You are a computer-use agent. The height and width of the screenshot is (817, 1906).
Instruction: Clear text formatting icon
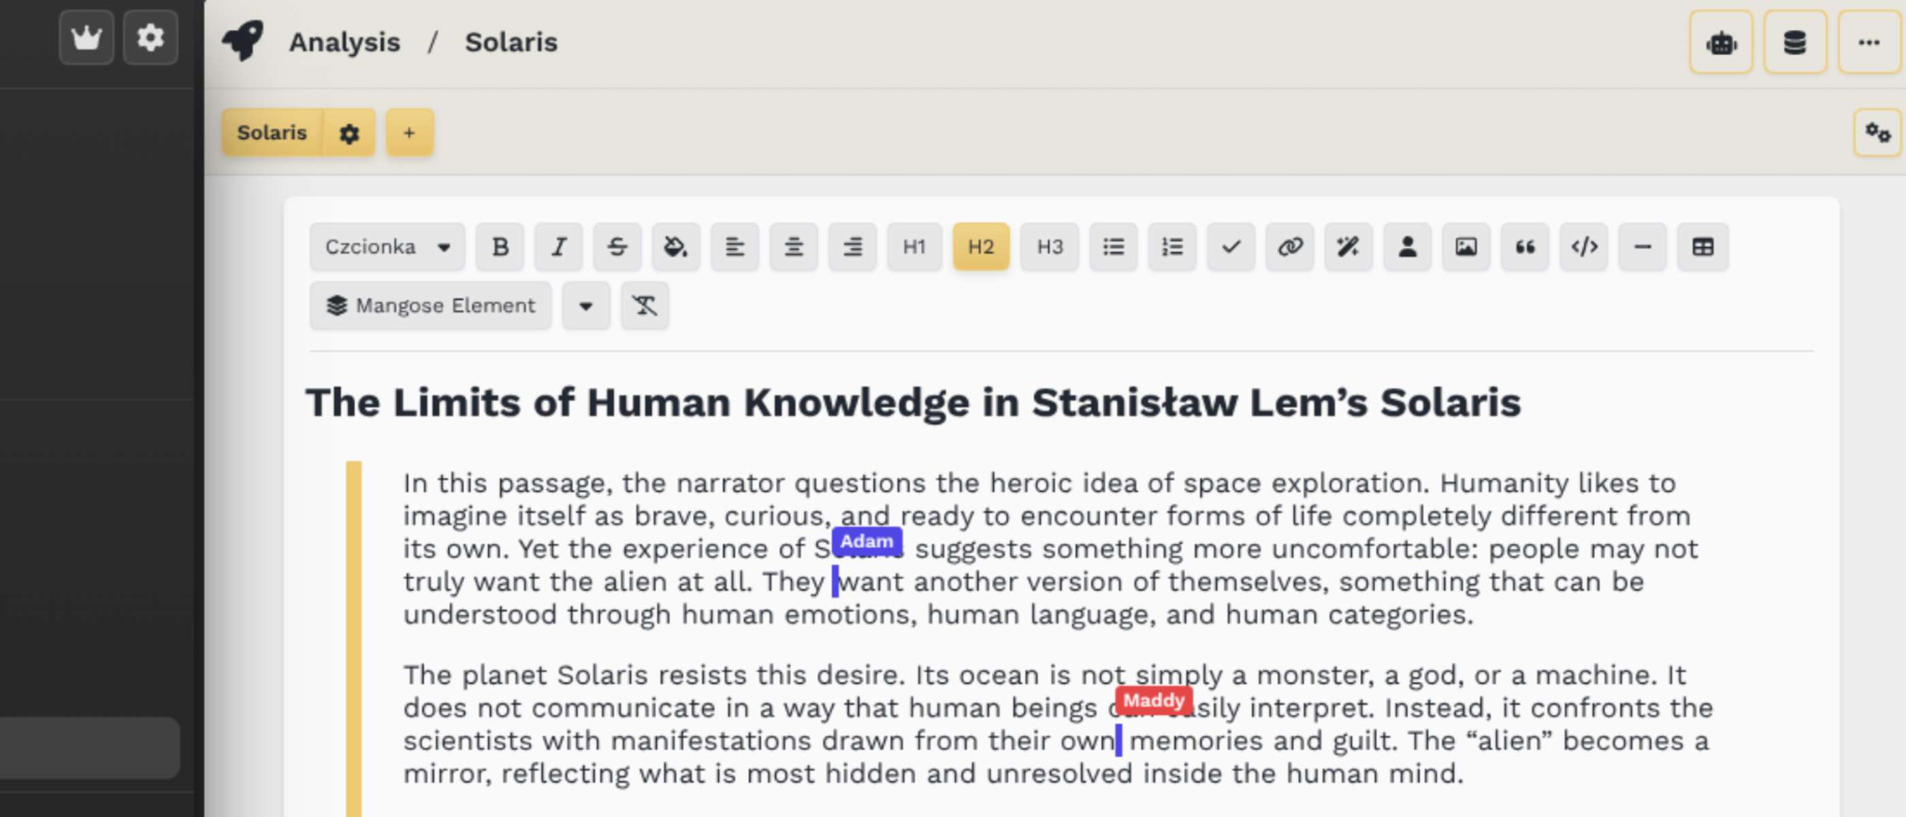[x=645, y=306]
